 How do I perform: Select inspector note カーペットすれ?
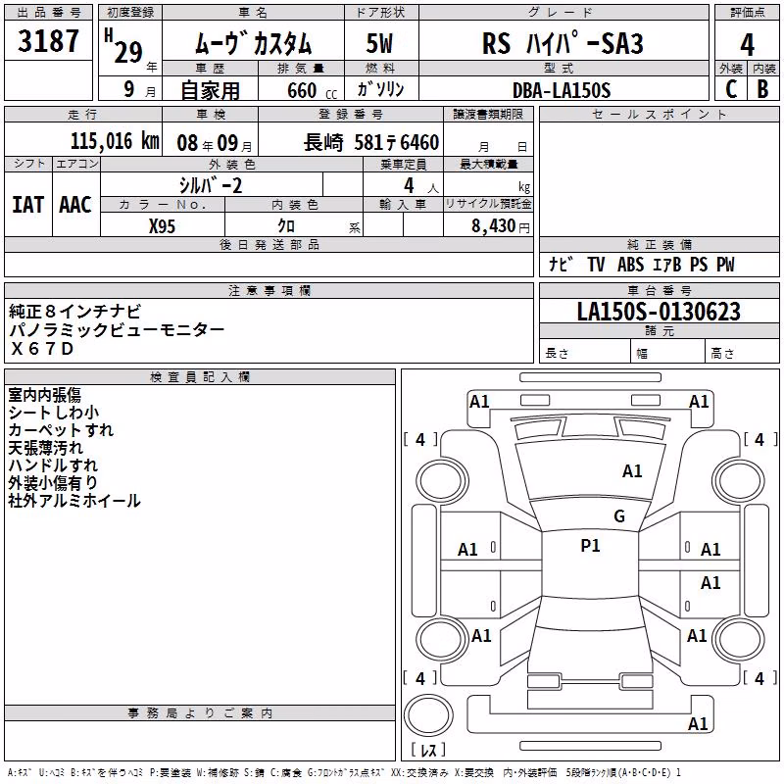click(x=61, y=430)
